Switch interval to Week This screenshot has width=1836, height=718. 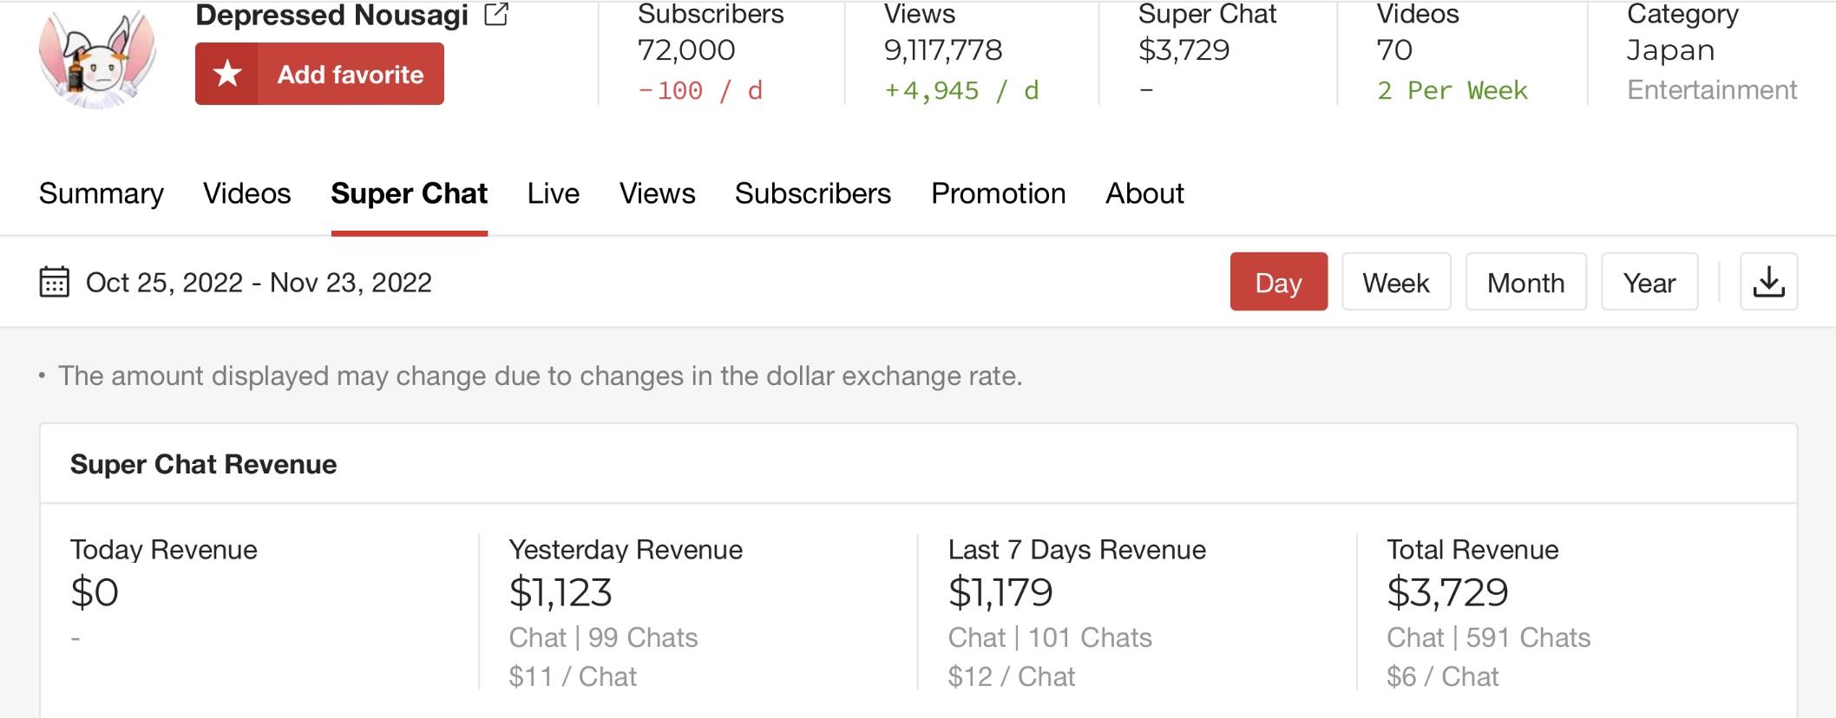pos(1396,282)
